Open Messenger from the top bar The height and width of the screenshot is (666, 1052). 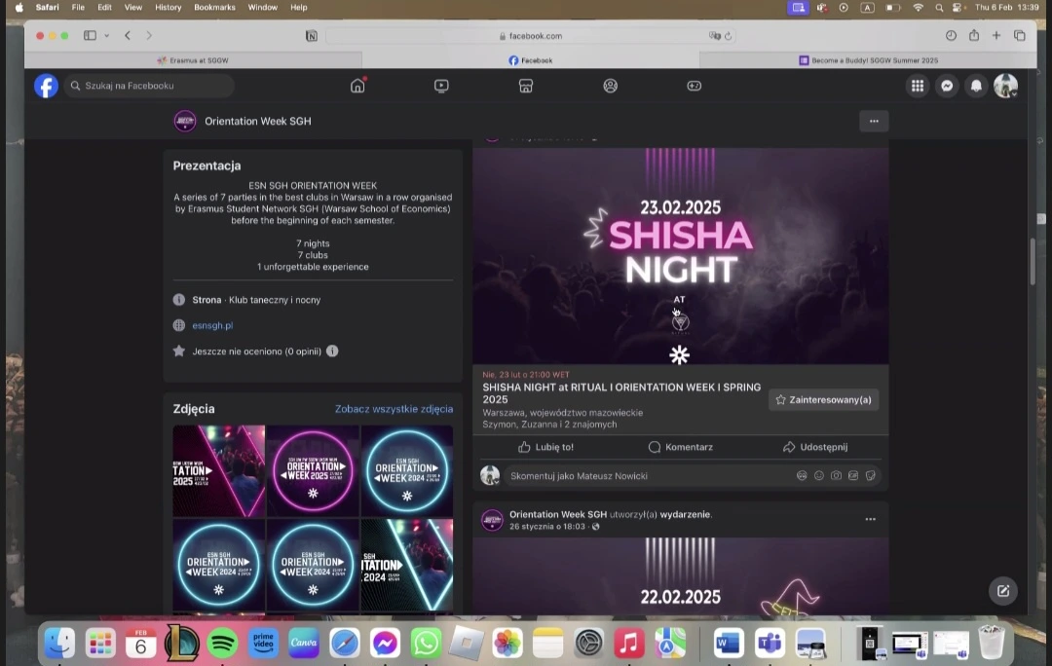pos(947,86)
